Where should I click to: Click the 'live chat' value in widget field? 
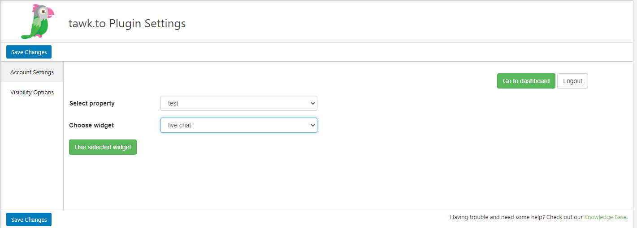179,125
